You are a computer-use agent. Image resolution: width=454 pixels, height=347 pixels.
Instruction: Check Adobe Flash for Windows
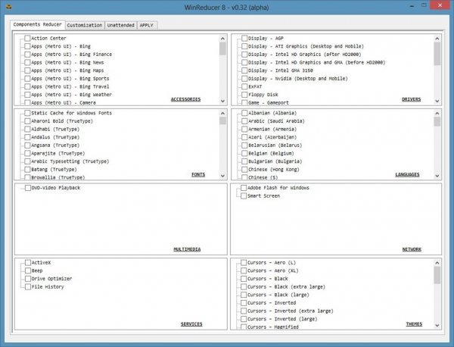point(244,187)
